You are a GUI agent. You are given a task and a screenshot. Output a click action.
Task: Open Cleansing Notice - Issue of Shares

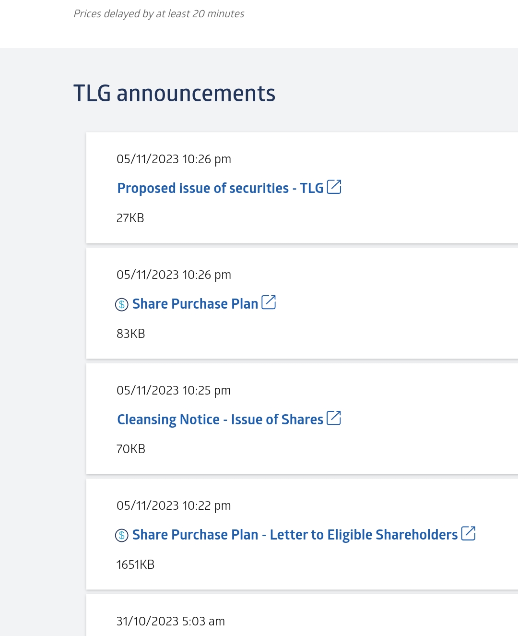[x=220, y=420]
